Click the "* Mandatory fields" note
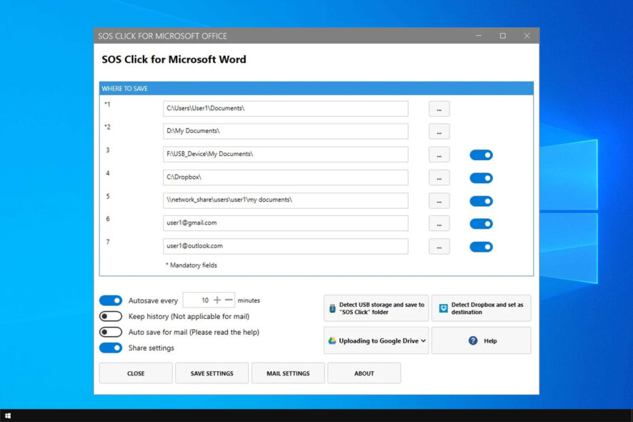Screen dimensions: 633x422 (x=191, y=265)
